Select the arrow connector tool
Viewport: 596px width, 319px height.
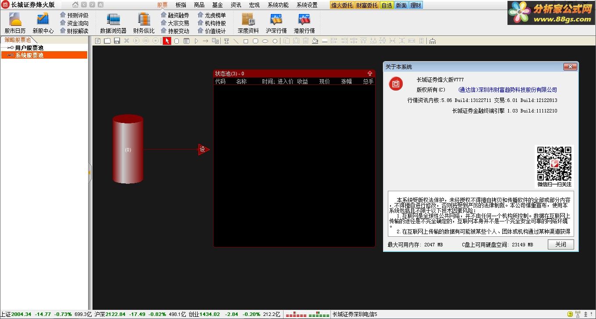206,41
